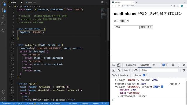Click the src breadcrumb segment
187x105 pixels.
[x=10, y=6]
